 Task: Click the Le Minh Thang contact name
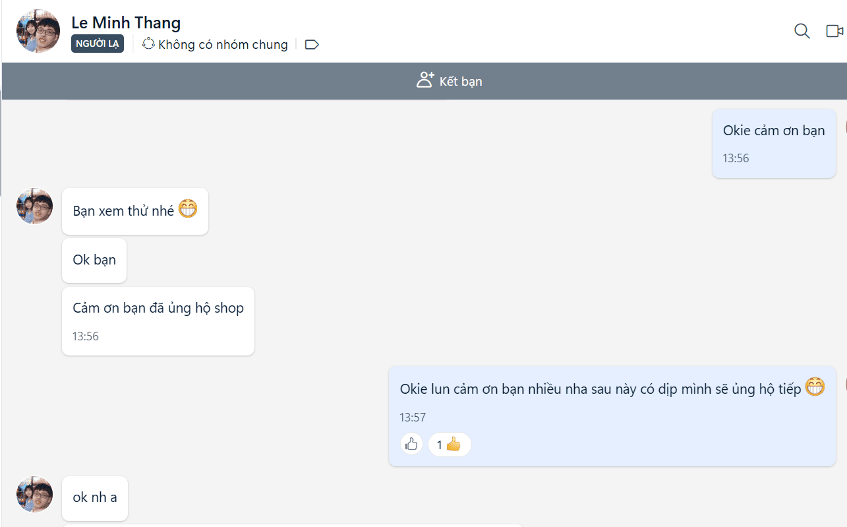(126, 22)
